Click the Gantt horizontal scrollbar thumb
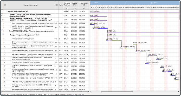This screenshot has width=181, height=96. click(117, 92)
